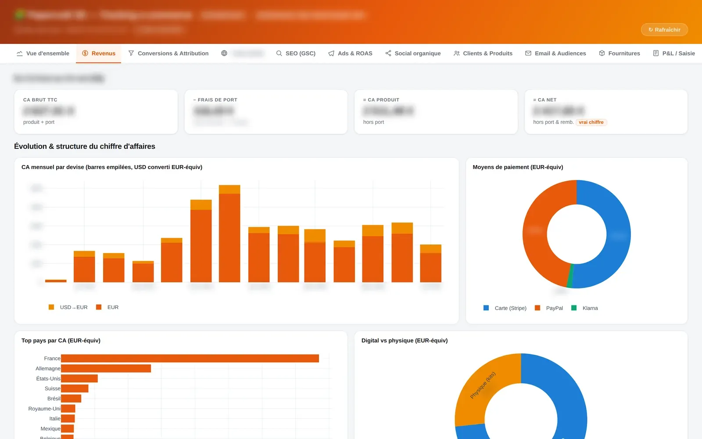Viewport: 702px width, 439px height.
Task: Toggle the EUR legend series
Action: point(107,307)
